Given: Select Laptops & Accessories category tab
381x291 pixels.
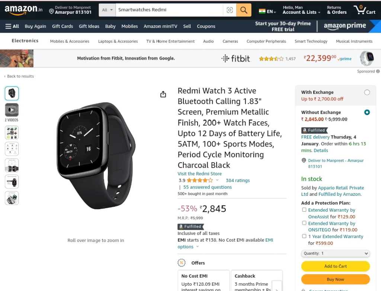Looking at the screenshot, I should click(x=118, y=41).
